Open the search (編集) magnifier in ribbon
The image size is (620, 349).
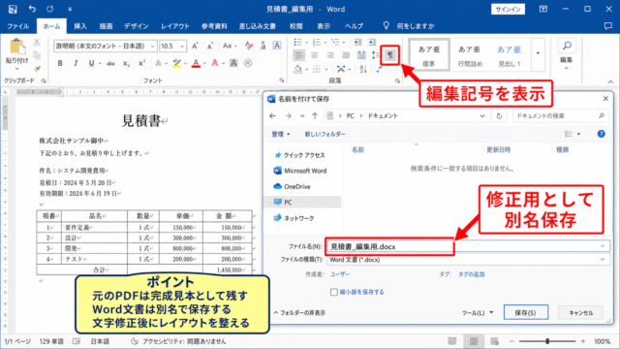(567, 46)
